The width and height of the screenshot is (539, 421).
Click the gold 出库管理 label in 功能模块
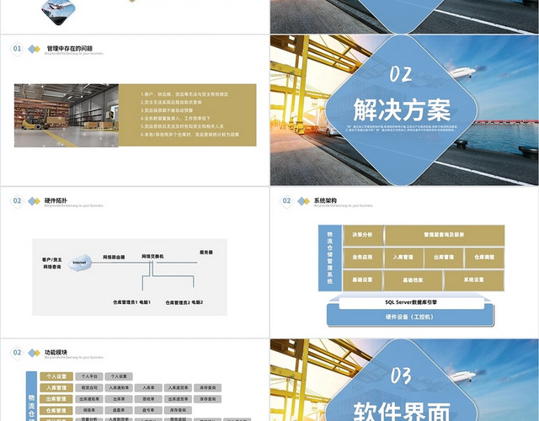point(56,399)
